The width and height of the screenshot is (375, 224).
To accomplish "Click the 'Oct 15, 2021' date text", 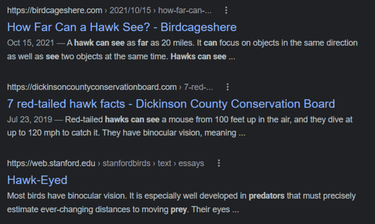I will click(x=31, y=43).
